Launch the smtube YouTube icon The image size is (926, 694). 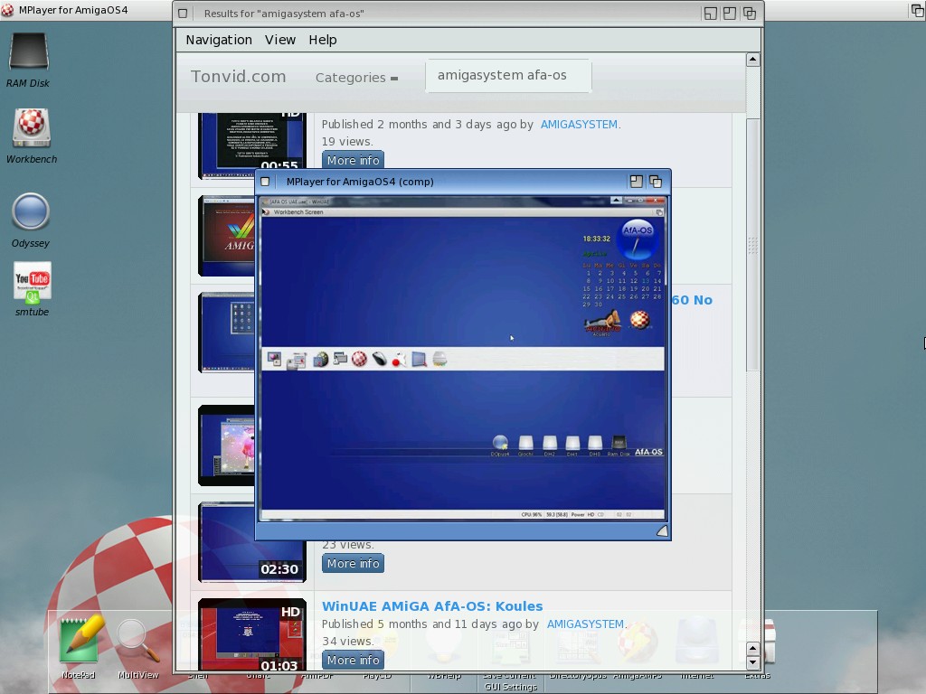click(32, 284)
